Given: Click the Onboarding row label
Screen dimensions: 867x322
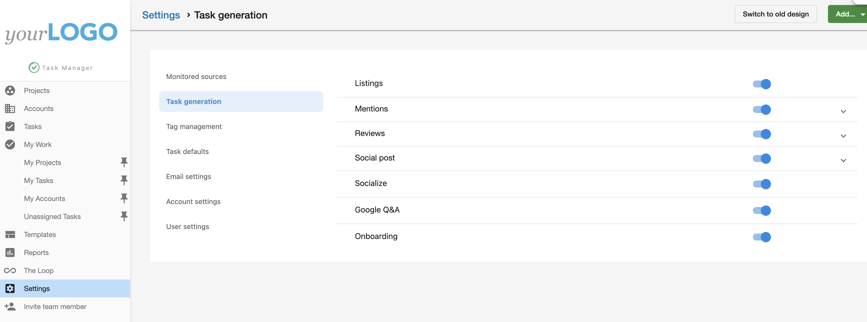Looking at the screenshot, I should (x=376, y=236).
